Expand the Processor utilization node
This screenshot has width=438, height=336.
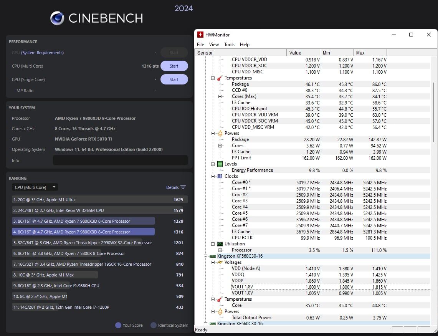220,250
